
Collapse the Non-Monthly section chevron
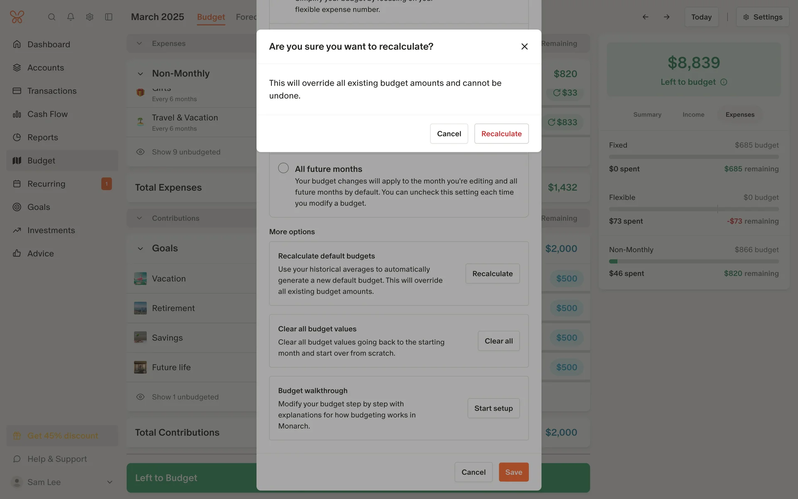point(140,74)
